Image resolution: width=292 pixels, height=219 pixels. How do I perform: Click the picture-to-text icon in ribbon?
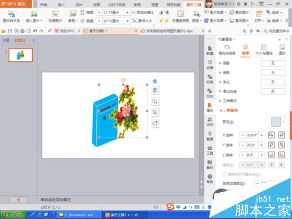tap(11, 14)
